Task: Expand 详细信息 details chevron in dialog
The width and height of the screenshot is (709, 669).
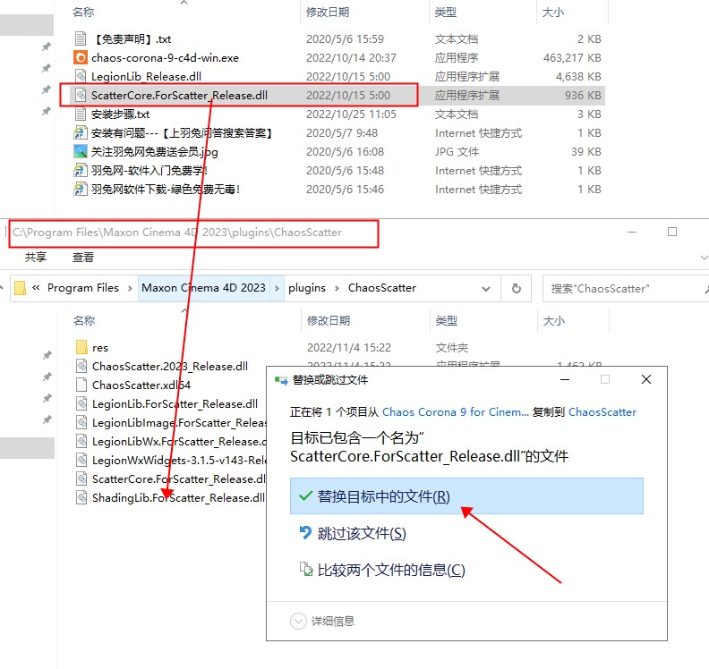Action: tap(298, 621)
